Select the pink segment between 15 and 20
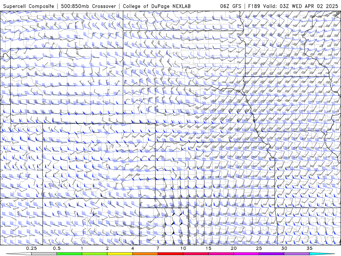The image size is (341, 256). point(221,254)
